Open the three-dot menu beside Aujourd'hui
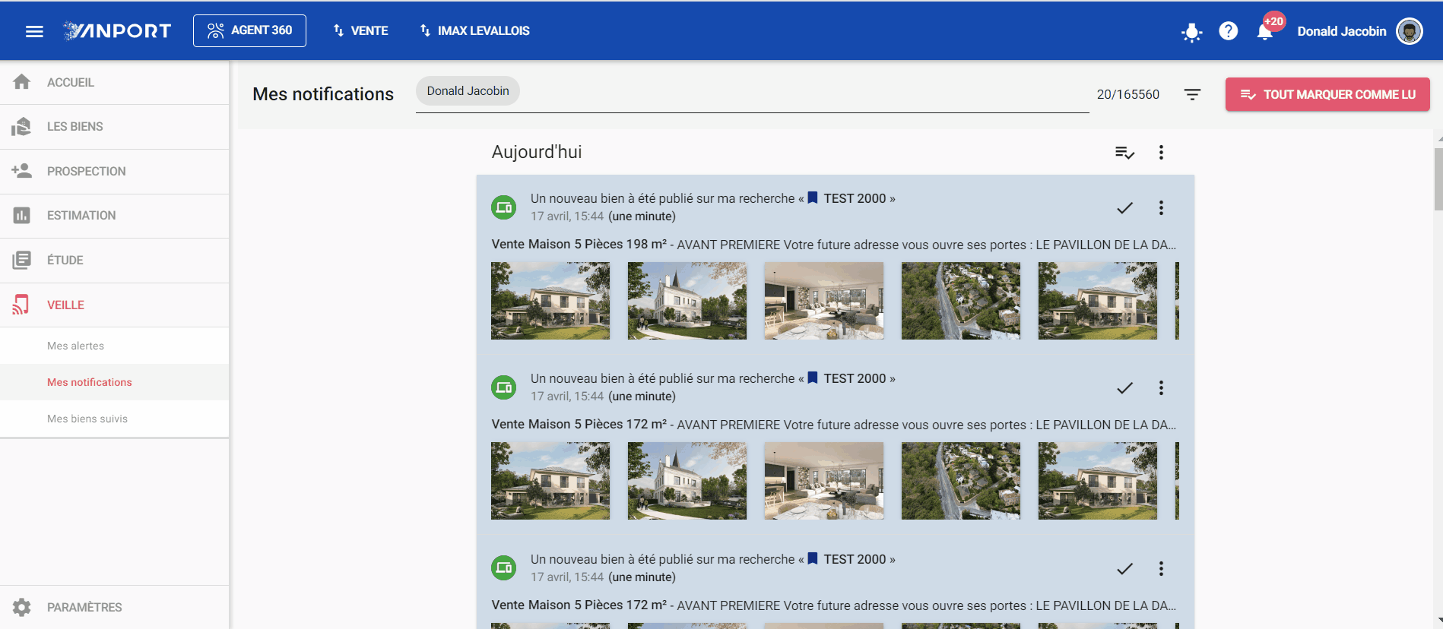Screen dimensions: 1443x629 1161,153
